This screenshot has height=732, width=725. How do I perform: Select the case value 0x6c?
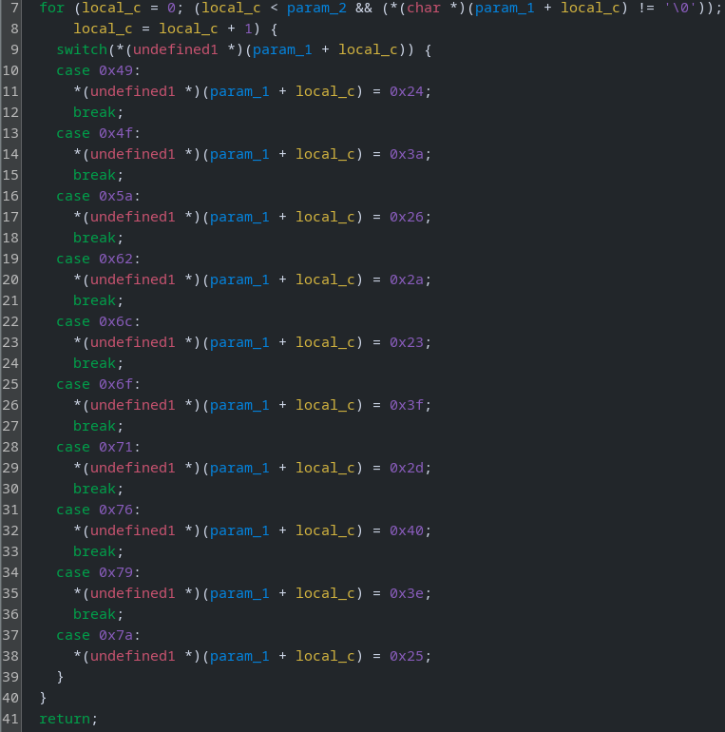click(116, 321)
